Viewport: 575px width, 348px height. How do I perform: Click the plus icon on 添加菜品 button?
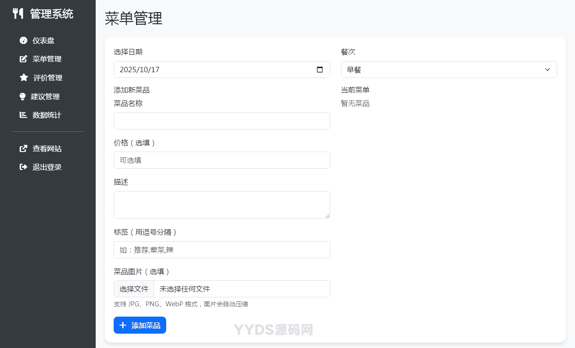click(123, 325)
